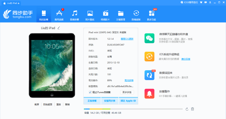Image resolution: width=226 pixels, height=119 pixels.
Task: Click the storage capacity usage bar
Action: click(133, 109)
